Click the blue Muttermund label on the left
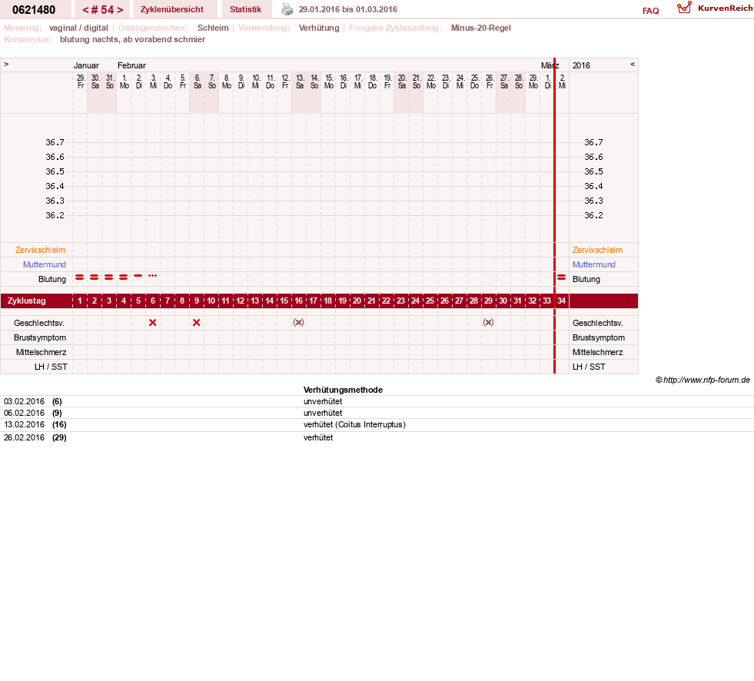This screenshot has height=681, width=754. click(45, 264)
